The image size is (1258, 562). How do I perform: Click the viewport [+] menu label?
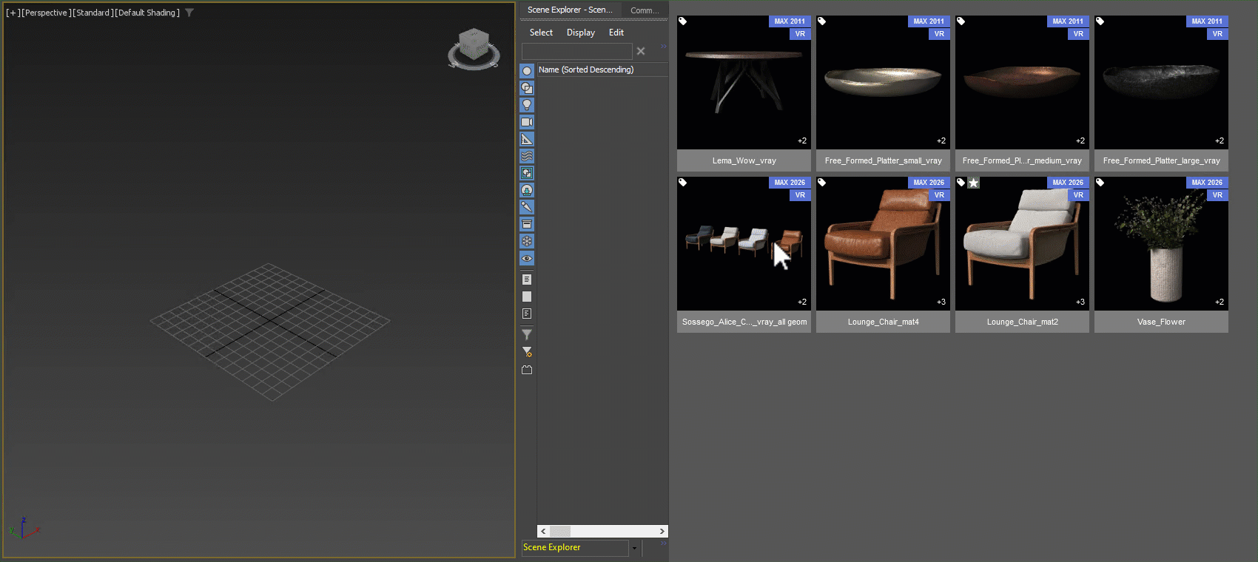click(13, 13)
